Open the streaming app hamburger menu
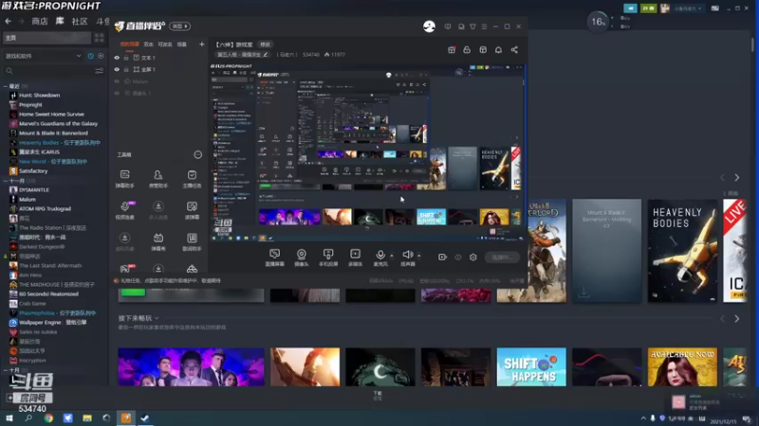 point(484,27)
